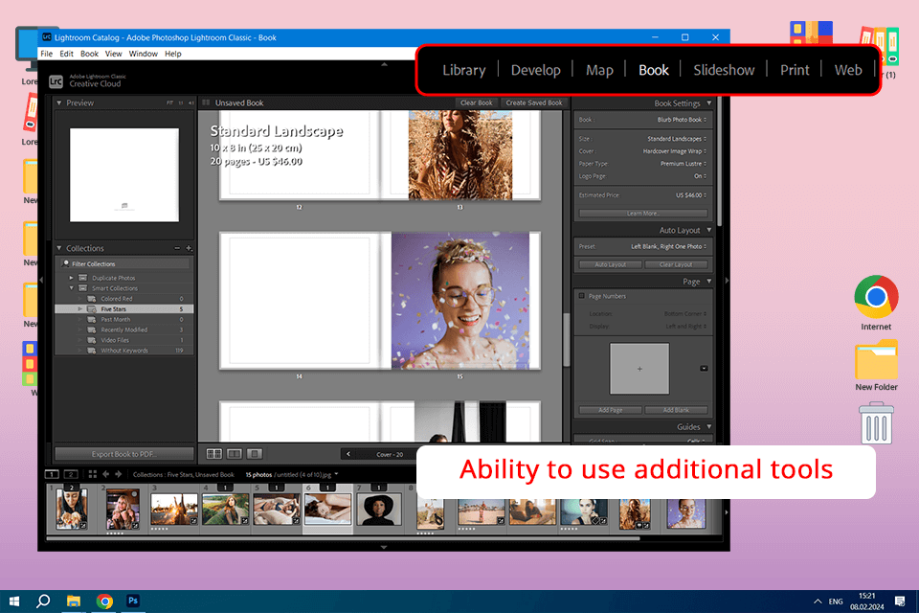
Task: Click Clear Book button
Action: [x=476, y=102]
